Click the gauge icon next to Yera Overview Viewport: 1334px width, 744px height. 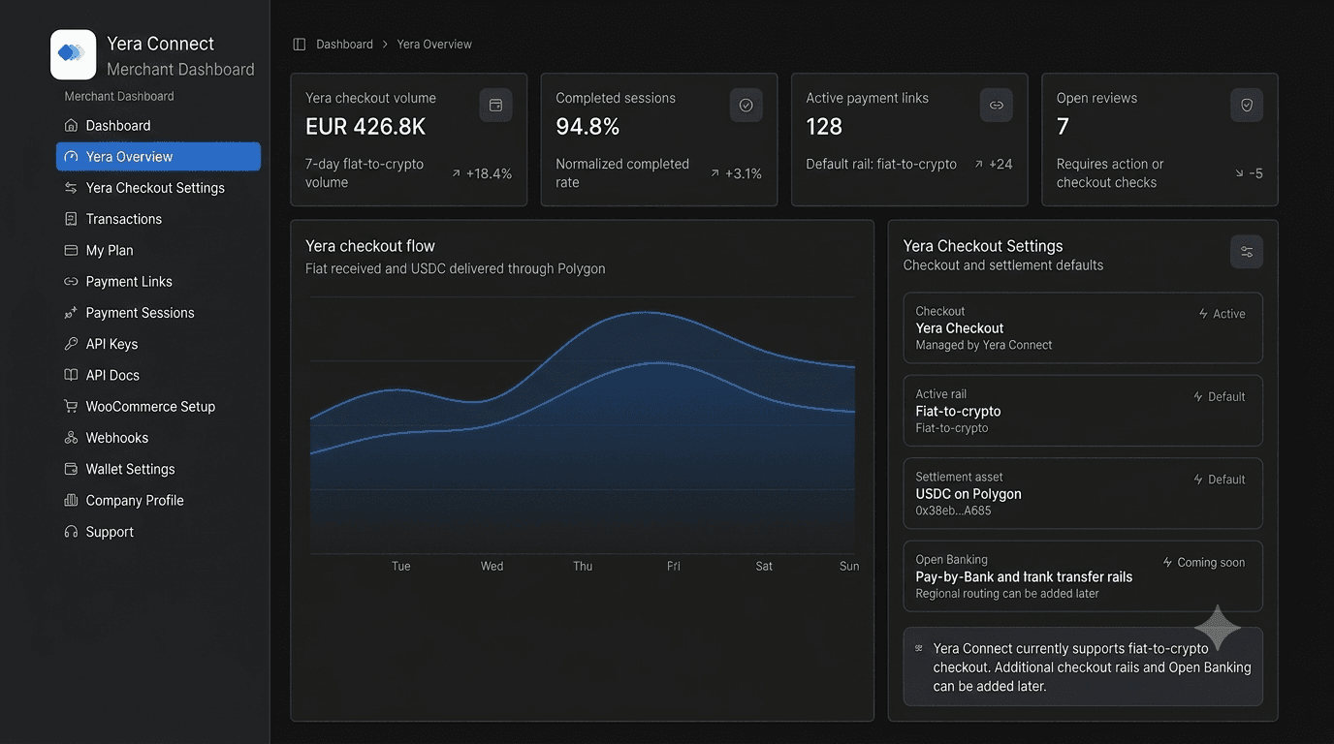71,156
